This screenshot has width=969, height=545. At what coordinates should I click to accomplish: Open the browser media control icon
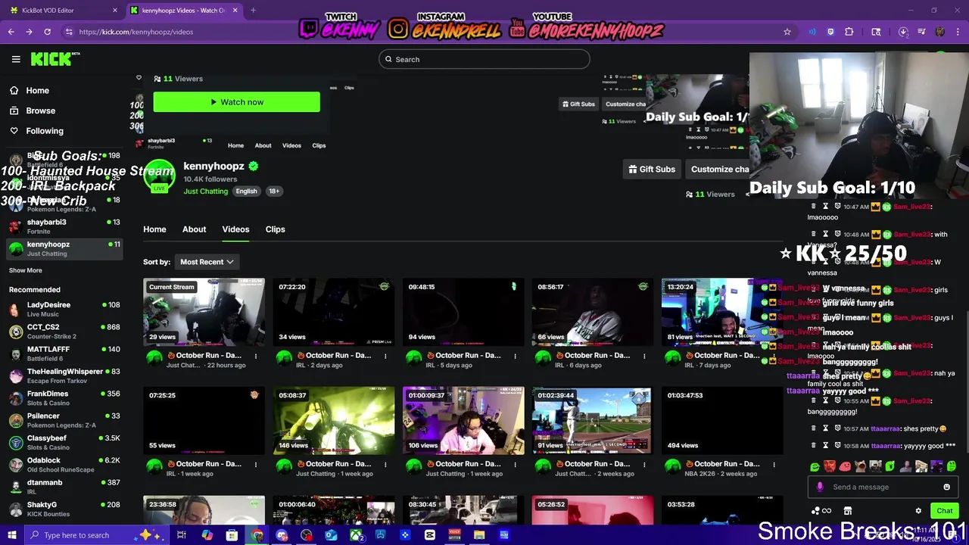921,32
